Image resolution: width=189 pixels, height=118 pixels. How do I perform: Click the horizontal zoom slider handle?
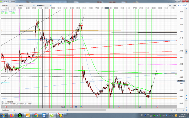pos(177,110)
